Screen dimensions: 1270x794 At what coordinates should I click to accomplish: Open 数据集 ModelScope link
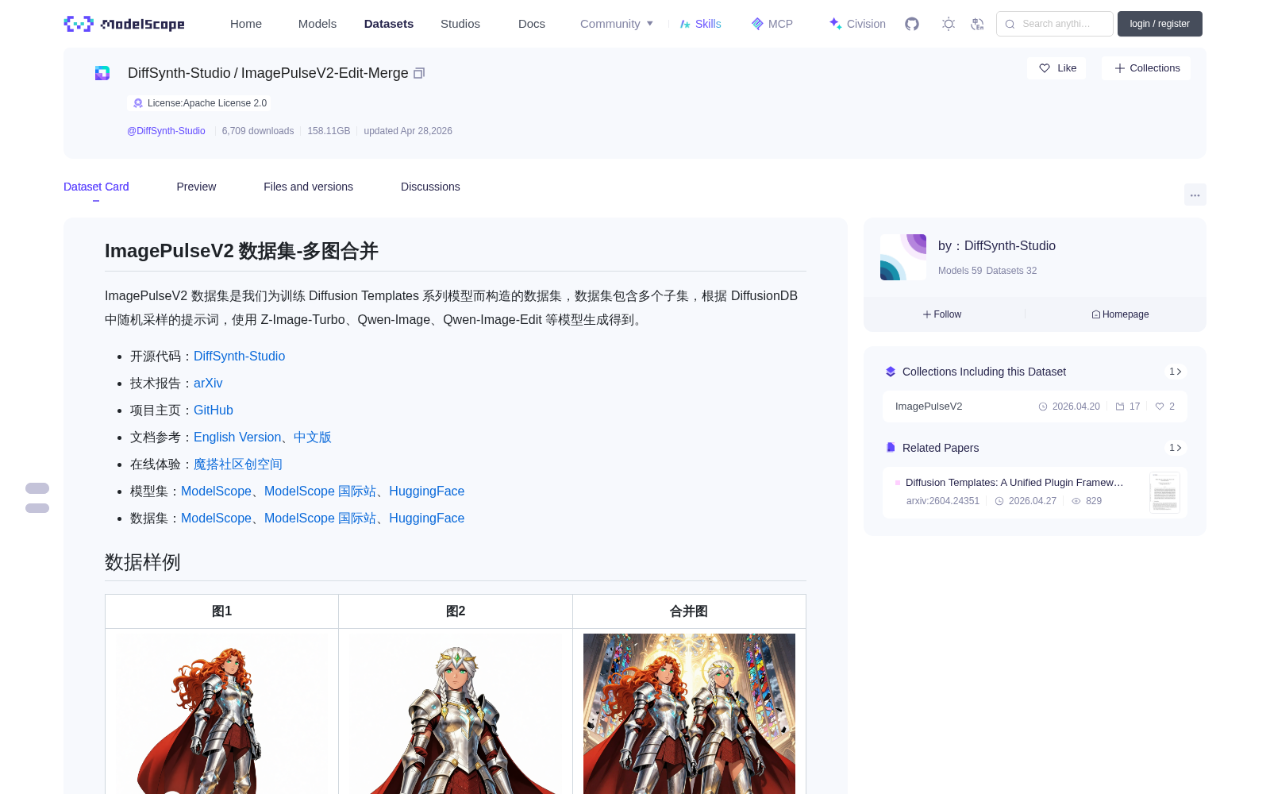tap(216, 518)
